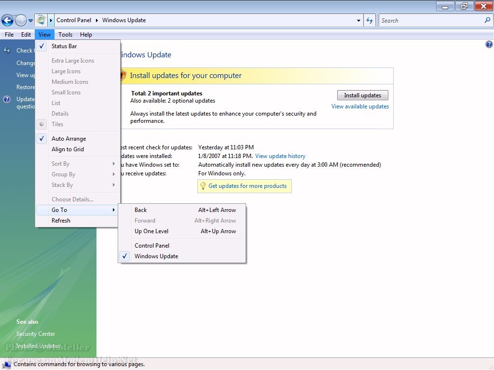Go to Control Panel from submenu
This screenshot has width=494, height=370.
182,246
